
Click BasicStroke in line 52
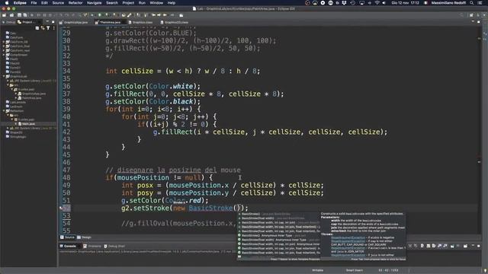point(210,208)
